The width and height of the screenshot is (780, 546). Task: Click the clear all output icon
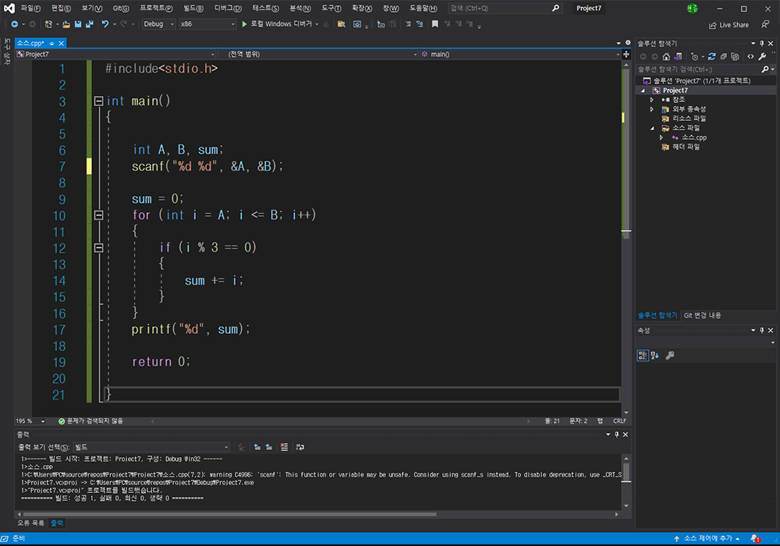[284, 447]
